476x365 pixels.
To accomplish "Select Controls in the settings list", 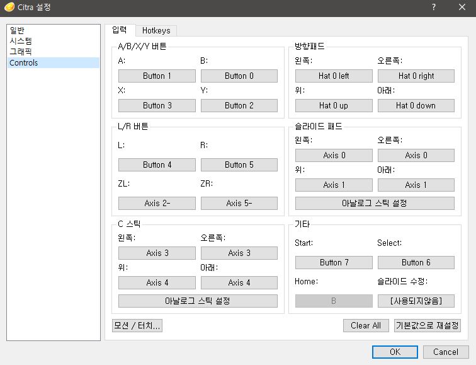I will 54,62.
